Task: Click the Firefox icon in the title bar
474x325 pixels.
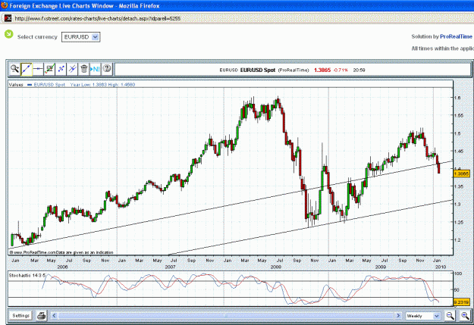Action: [x=5, y=5]
